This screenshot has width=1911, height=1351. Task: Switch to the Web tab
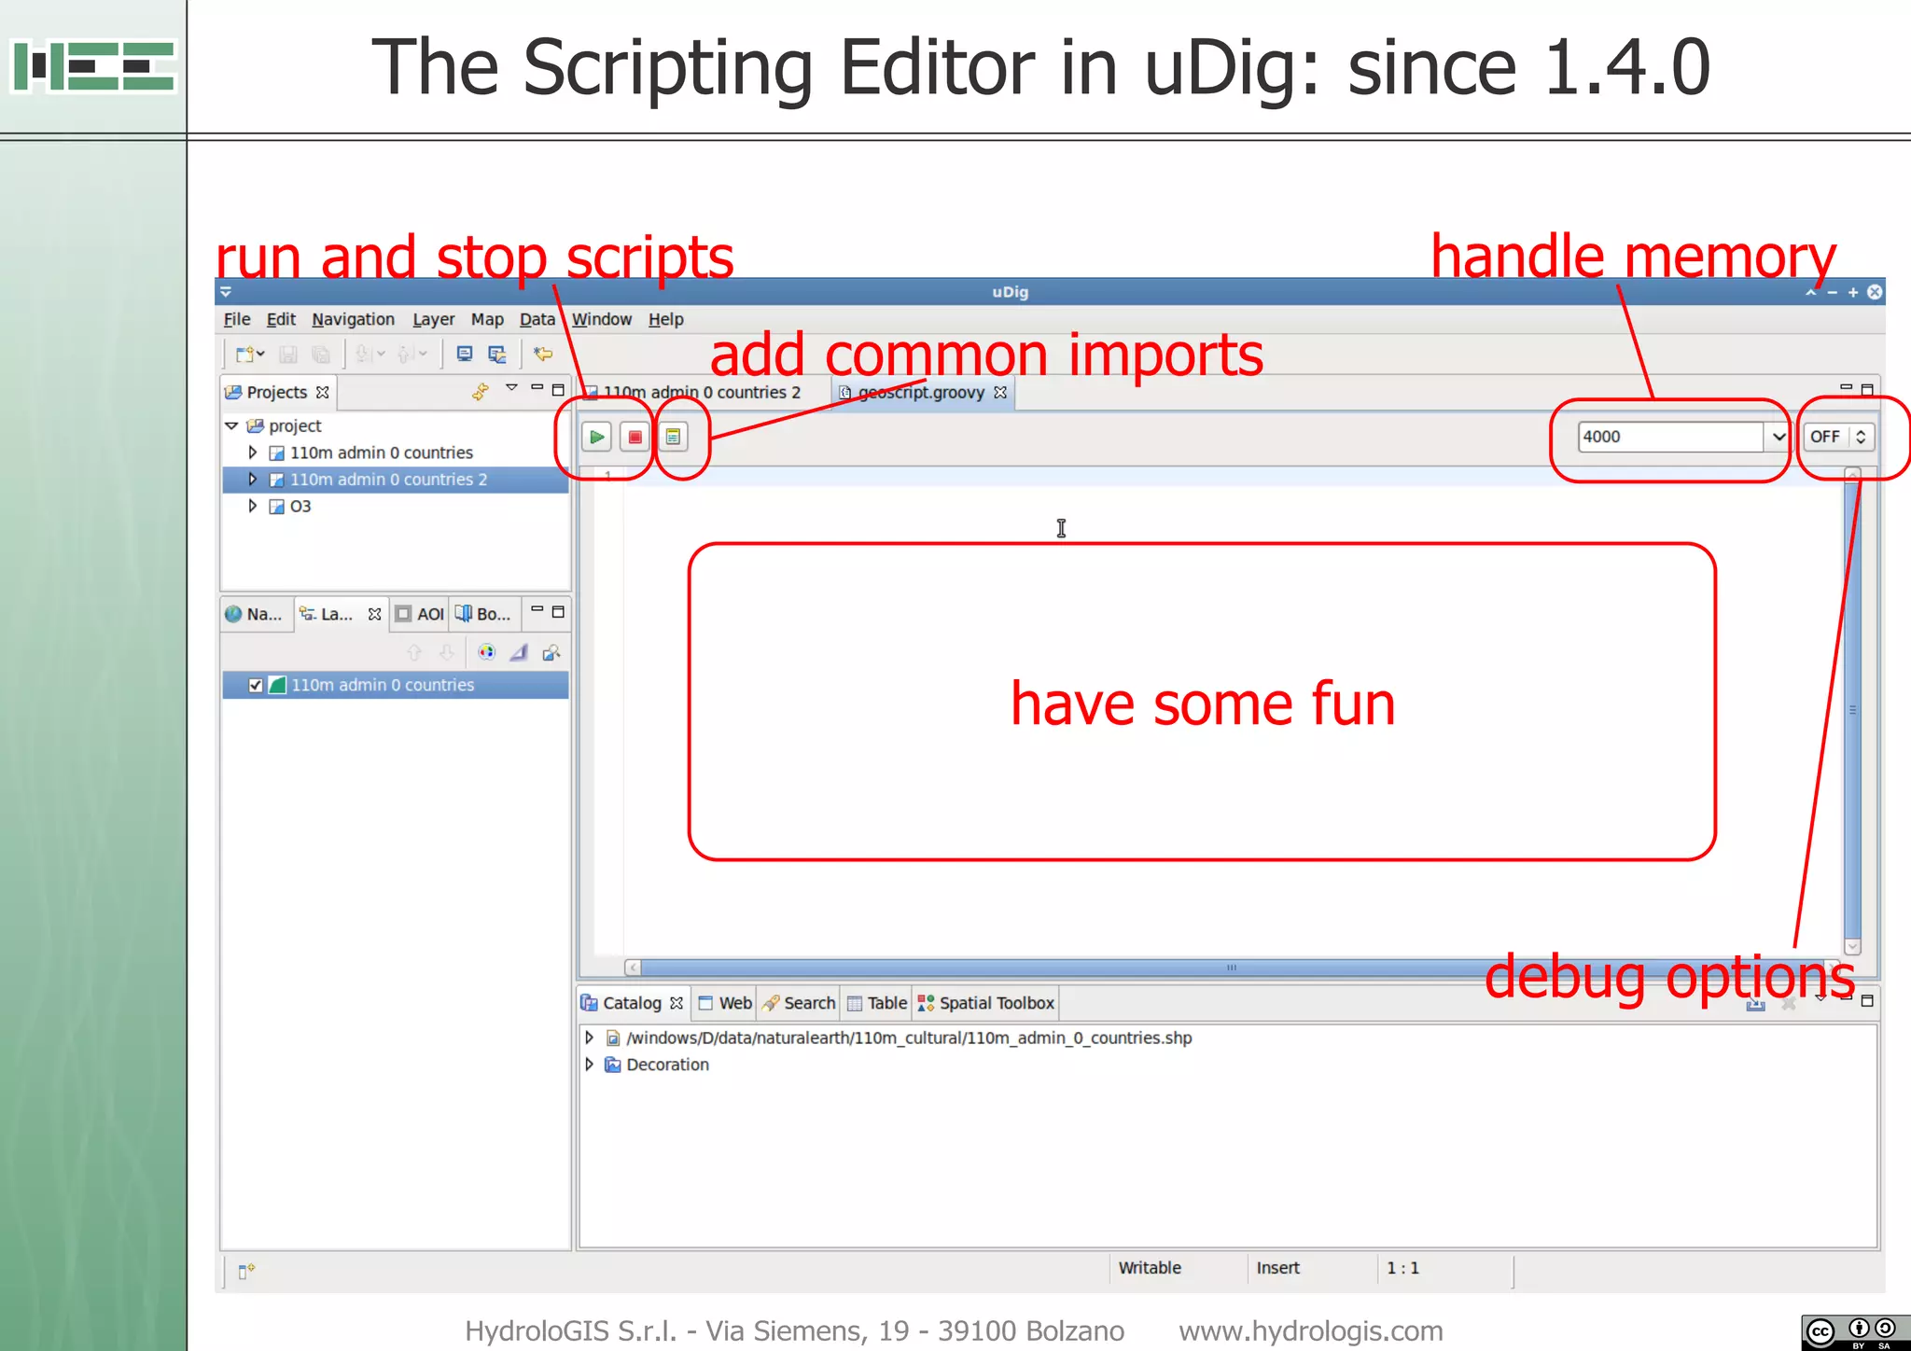725,1003
